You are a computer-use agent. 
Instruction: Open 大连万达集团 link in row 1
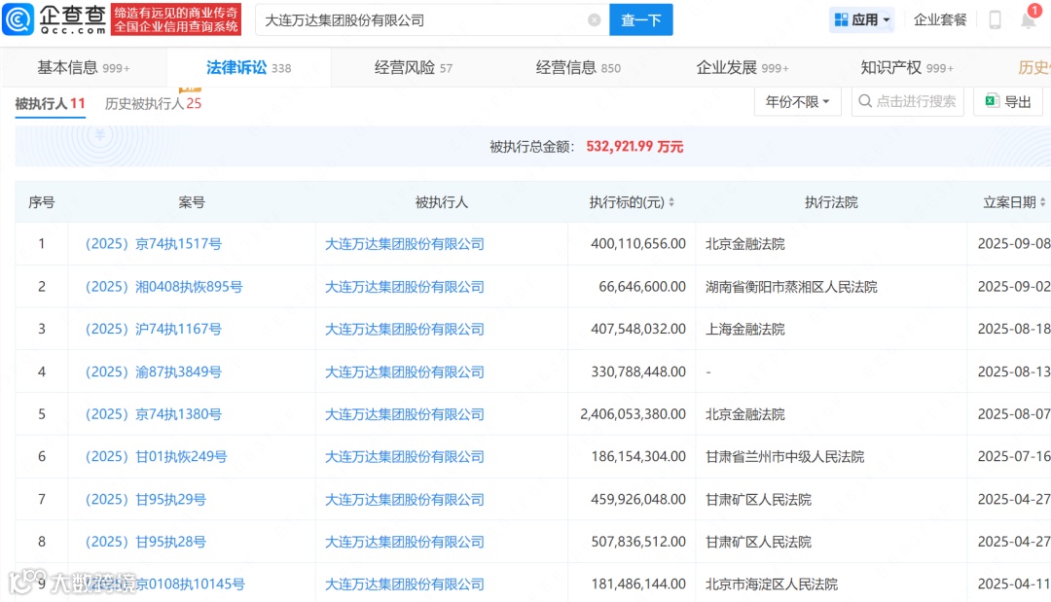[404, 244]
